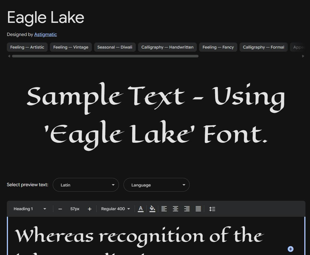Click the 'Eagle Lake' Font. heading line
The image size is (310, 255).
point(156,135)
